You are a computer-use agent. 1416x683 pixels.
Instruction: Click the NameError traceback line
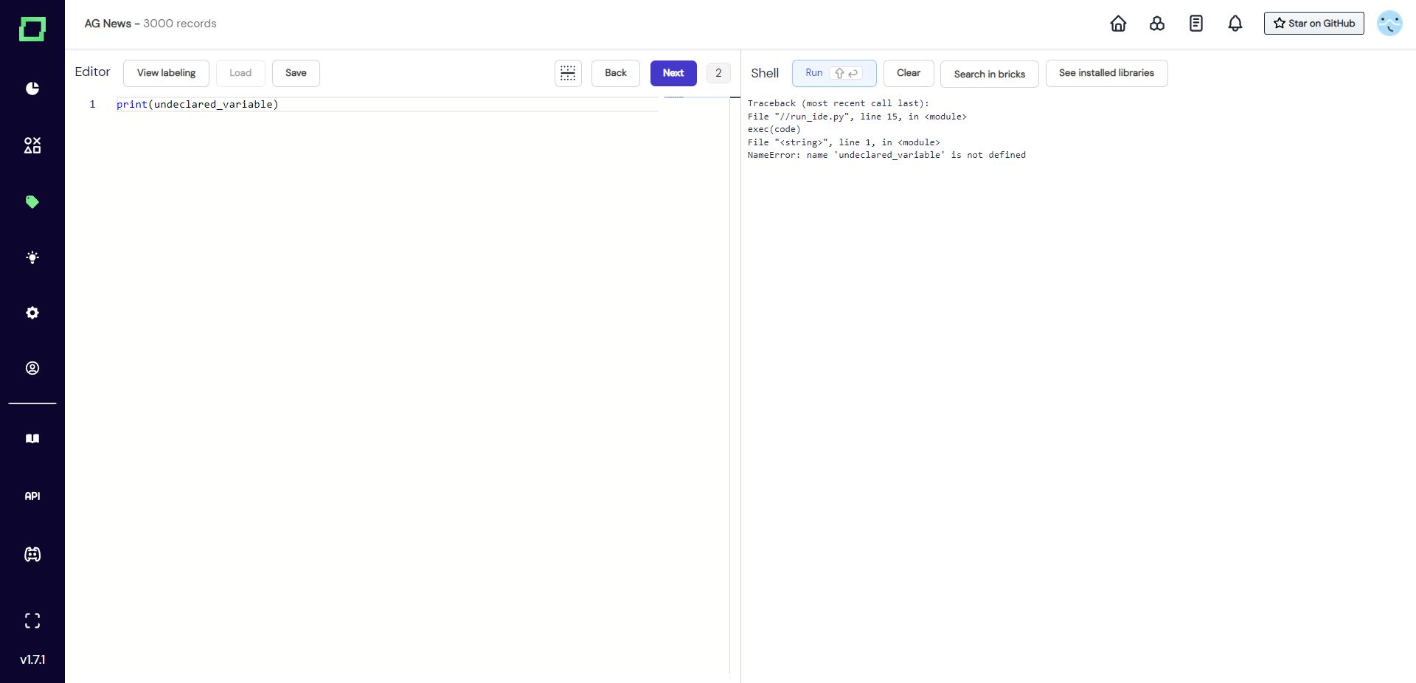pos(886,155)
